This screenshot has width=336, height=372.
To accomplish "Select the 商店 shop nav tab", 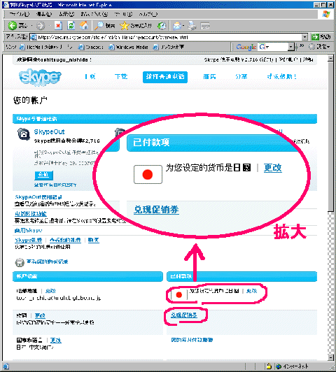I will 209,76.
